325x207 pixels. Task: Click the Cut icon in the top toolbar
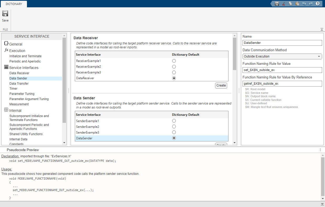point(284,4)
